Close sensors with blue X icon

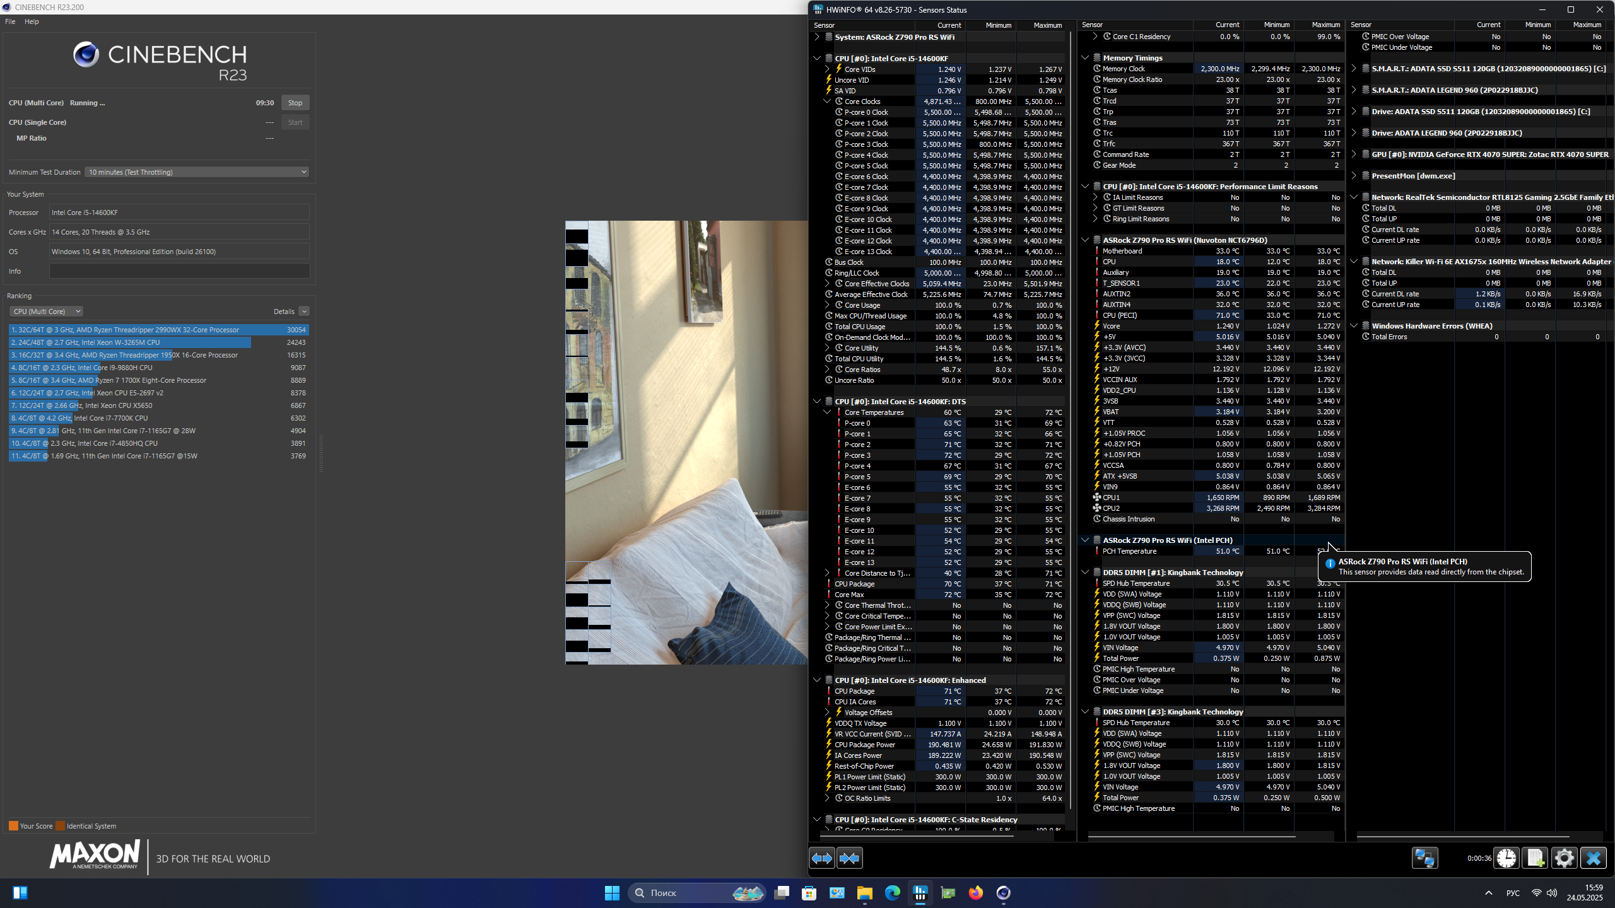tap(1593, 858)
